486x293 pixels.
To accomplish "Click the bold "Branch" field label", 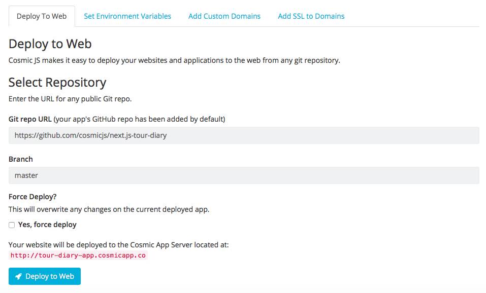I will 21,159.
